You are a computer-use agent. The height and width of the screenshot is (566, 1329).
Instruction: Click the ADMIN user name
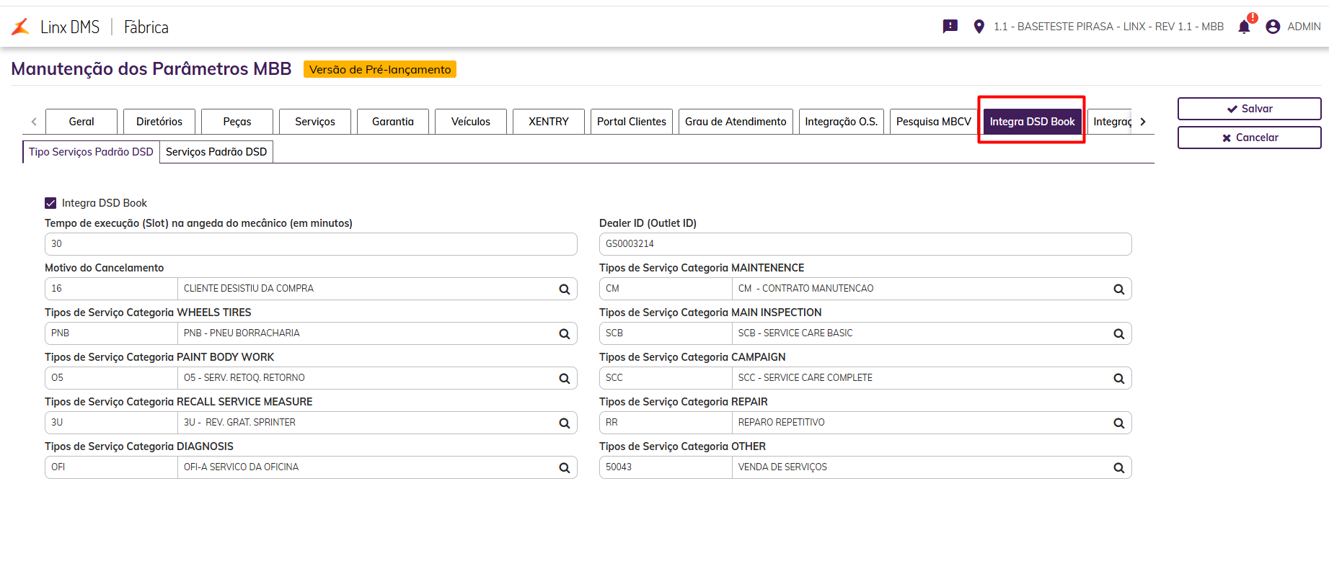[x=1304, y=27]
